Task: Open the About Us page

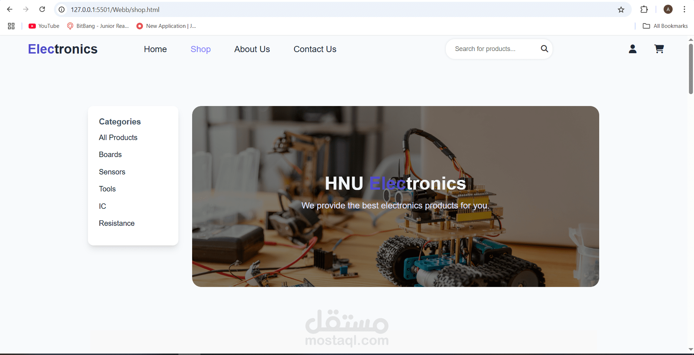Action: click(x=252, y=49)
